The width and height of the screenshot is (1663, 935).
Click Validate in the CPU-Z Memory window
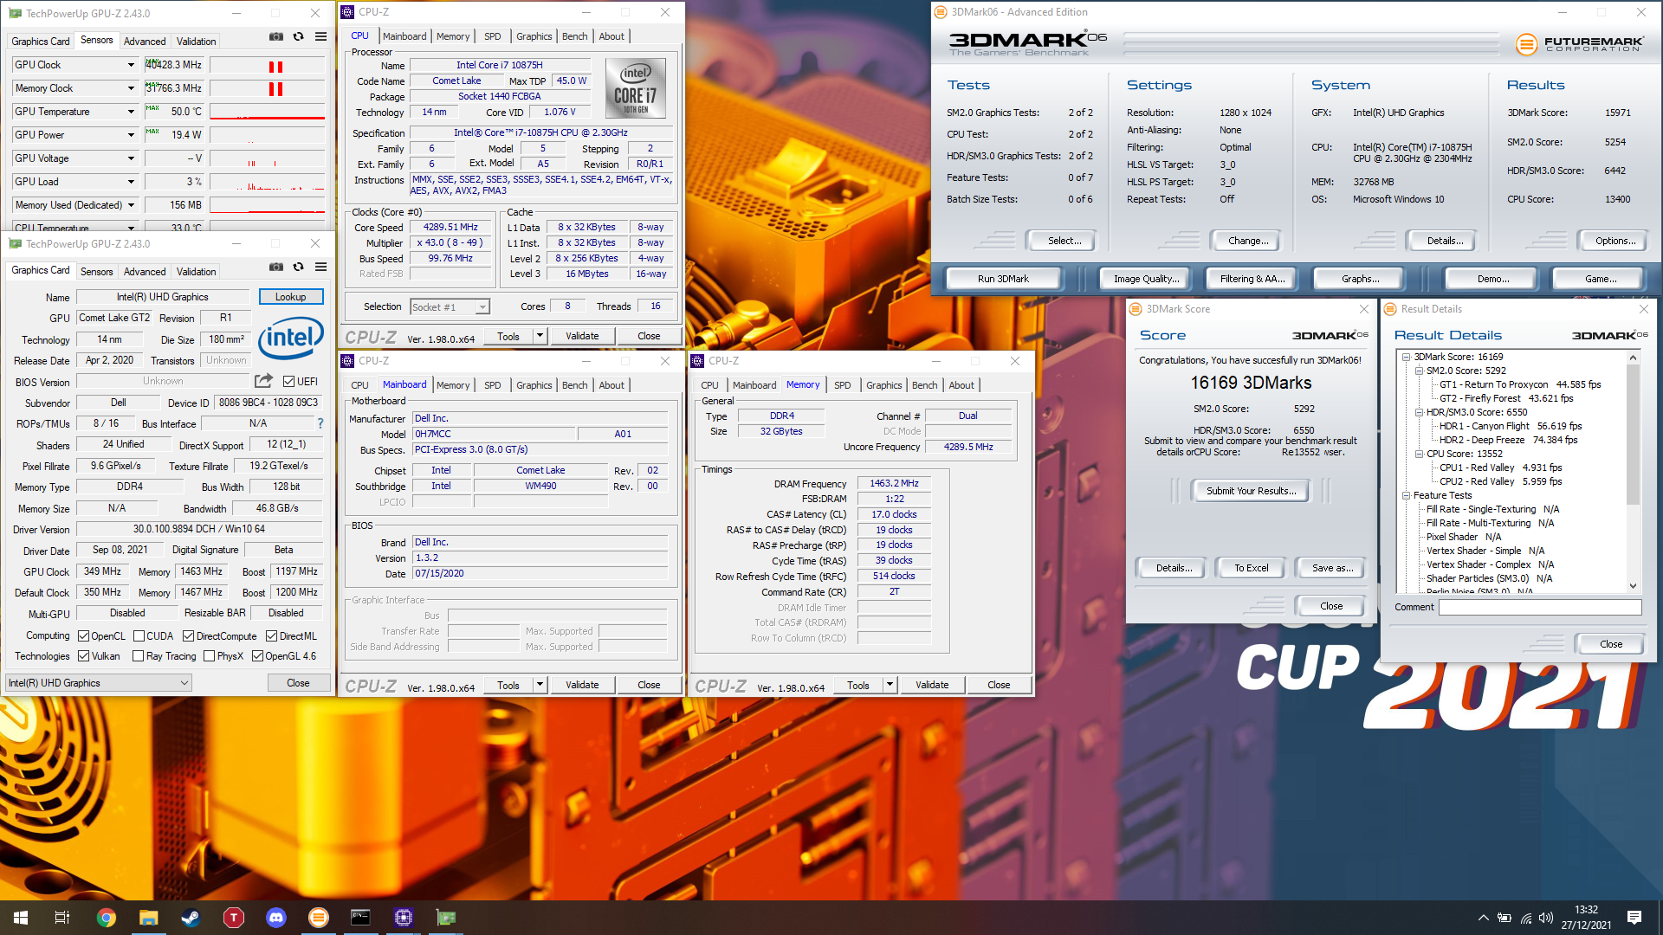pyautogui.click(x=932, y=685)
